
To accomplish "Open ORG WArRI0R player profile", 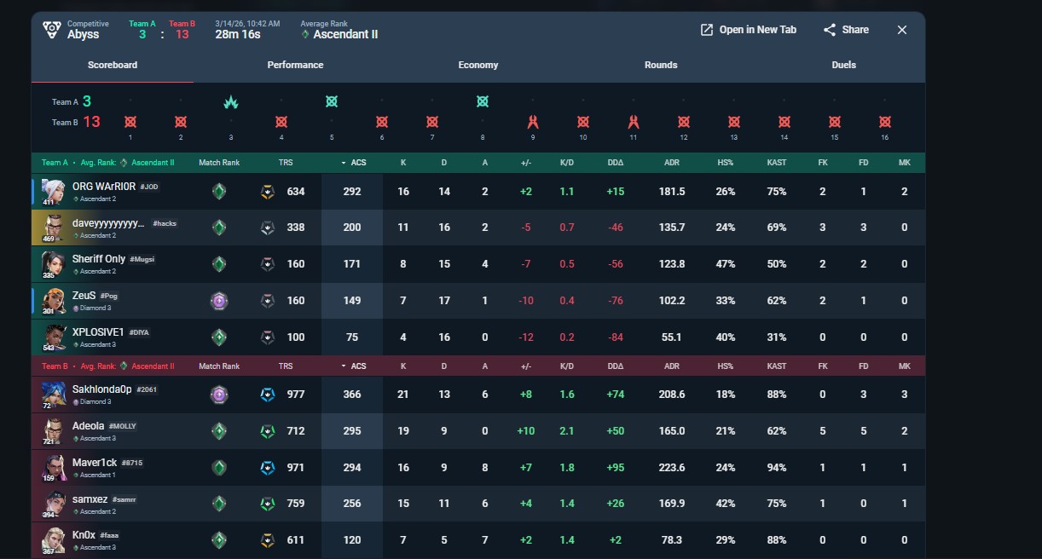I will click(104, 187).
